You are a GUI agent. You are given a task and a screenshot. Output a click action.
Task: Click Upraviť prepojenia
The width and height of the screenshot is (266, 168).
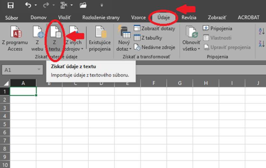[227, 47]
